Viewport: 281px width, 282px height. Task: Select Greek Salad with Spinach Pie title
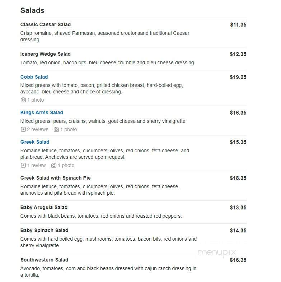pyautogui.click(x=55, y=178)
